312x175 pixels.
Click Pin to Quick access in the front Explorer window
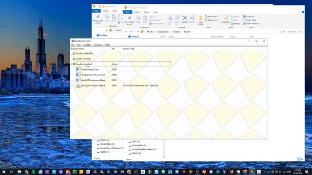click(130, 20)
